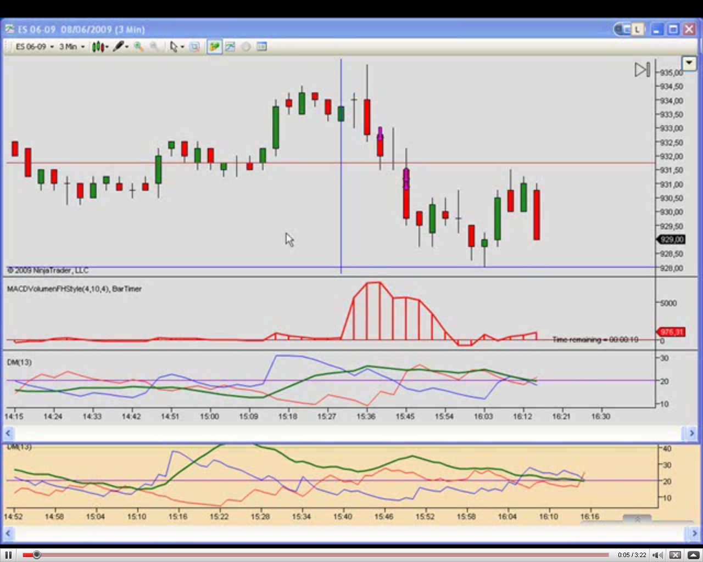Click the 976,31 volume value marker
The height and width of the screenshot is (562, 703).
click(671, 332)
